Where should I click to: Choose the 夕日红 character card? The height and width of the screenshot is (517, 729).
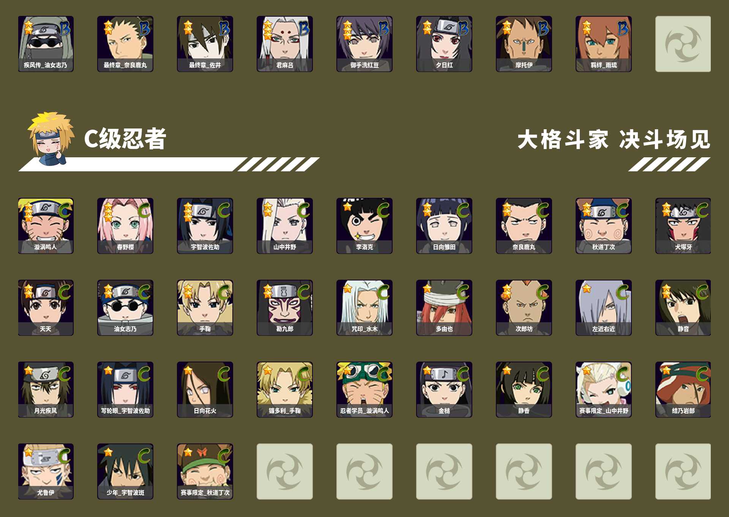tap(444, 44)
